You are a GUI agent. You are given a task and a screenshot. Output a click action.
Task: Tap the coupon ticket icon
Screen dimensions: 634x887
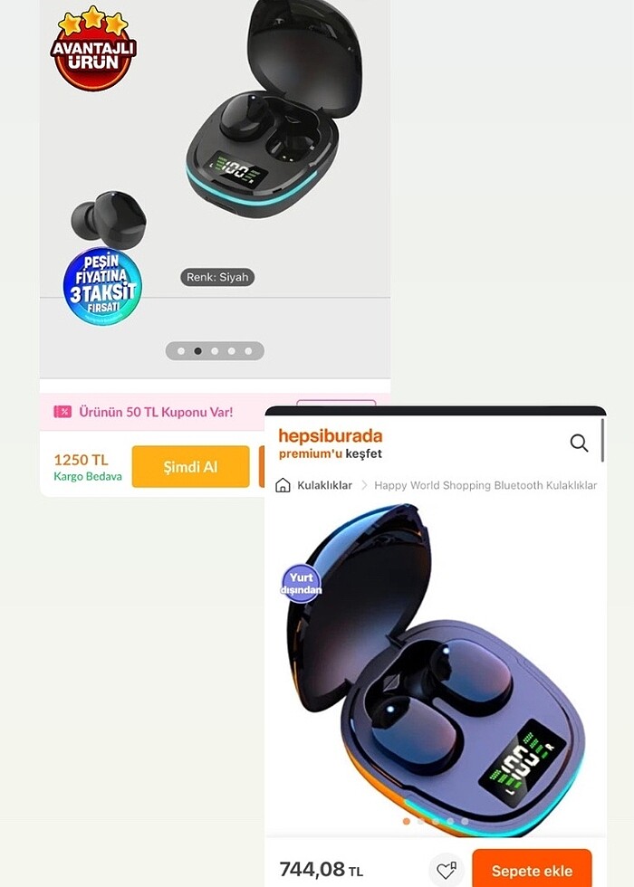(62, 412)
